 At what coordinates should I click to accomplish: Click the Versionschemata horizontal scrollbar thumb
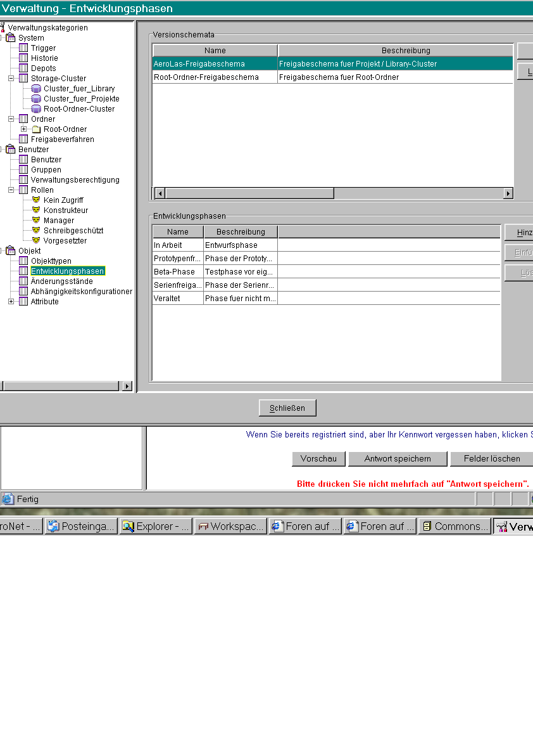click(249, 193)
